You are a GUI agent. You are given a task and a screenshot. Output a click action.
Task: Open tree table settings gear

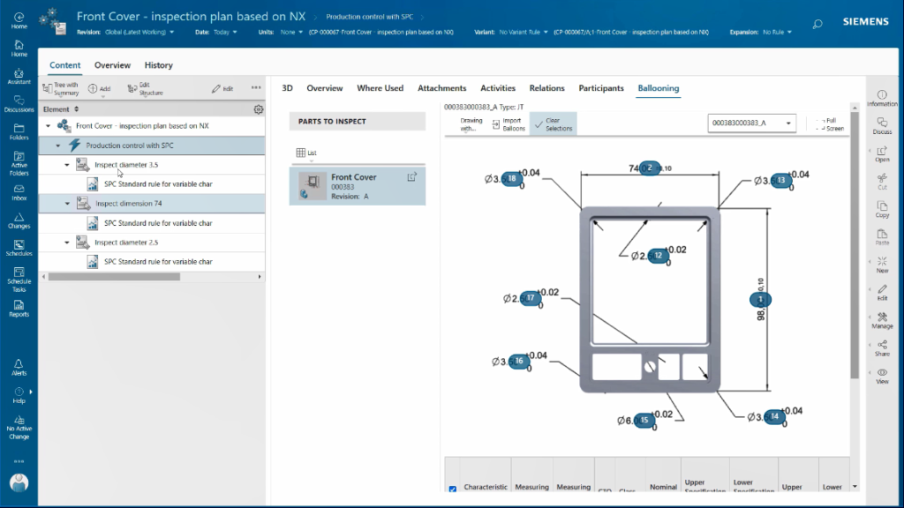(259, 109)
